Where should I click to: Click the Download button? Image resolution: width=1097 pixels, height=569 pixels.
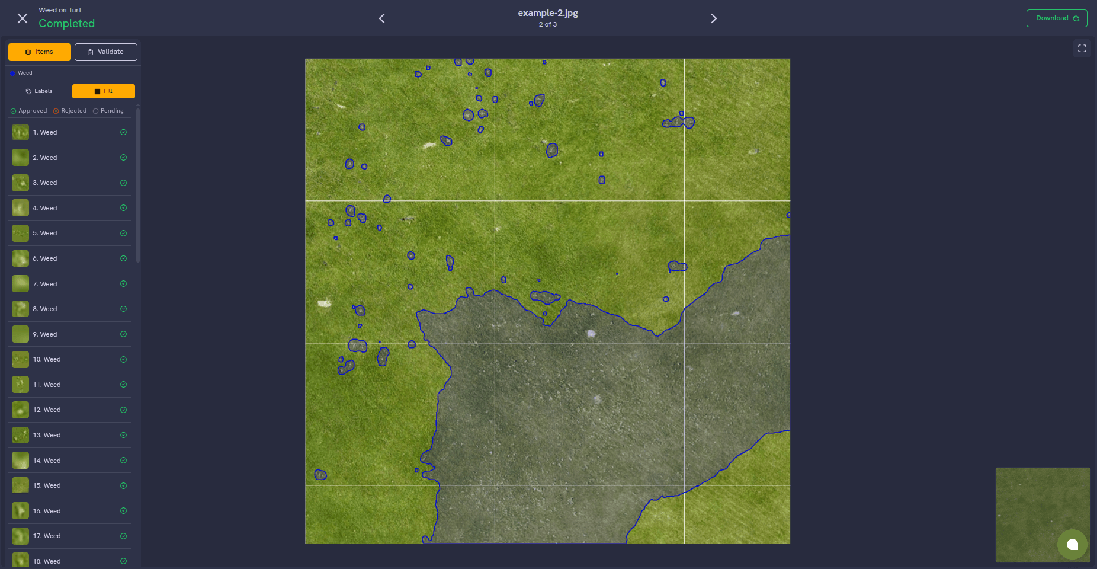coord(1057,18)
